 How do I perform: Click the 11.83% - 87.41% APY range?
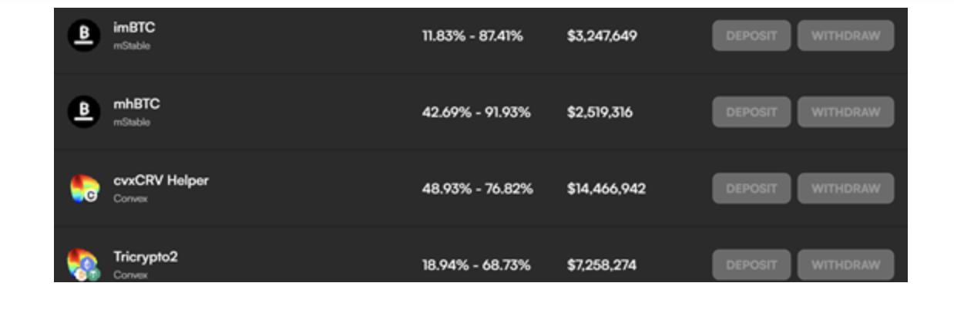(x=472, y=36)
